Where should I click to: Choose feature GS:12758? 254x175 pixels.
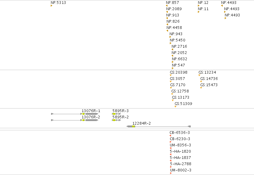coord(180,91)
